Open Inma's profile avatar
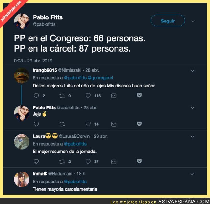 click(x=22, y=179)
